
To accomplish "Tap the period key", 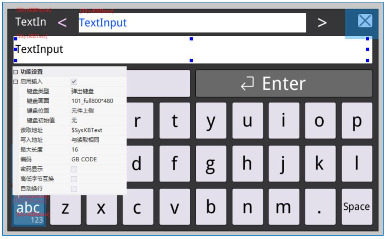I will tap(320, 207).
